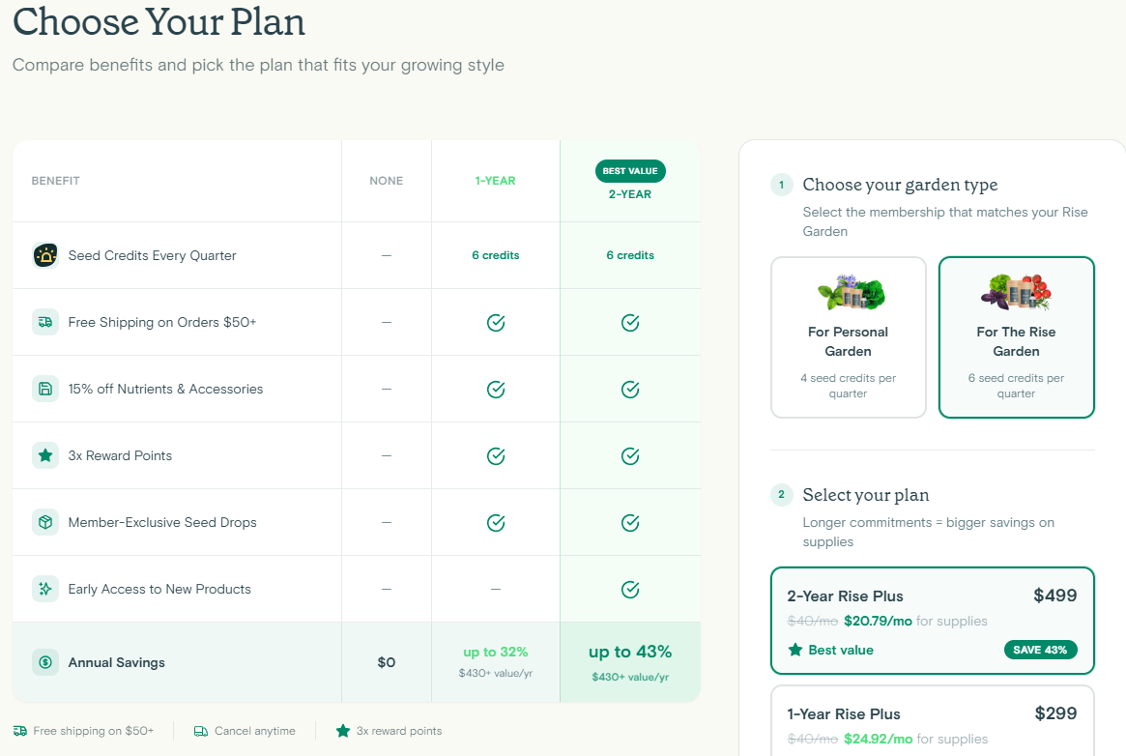Choose the 1-Year Rise Plus plan
Viewport: 1126px width, 756px height.
tap(932, 723)
